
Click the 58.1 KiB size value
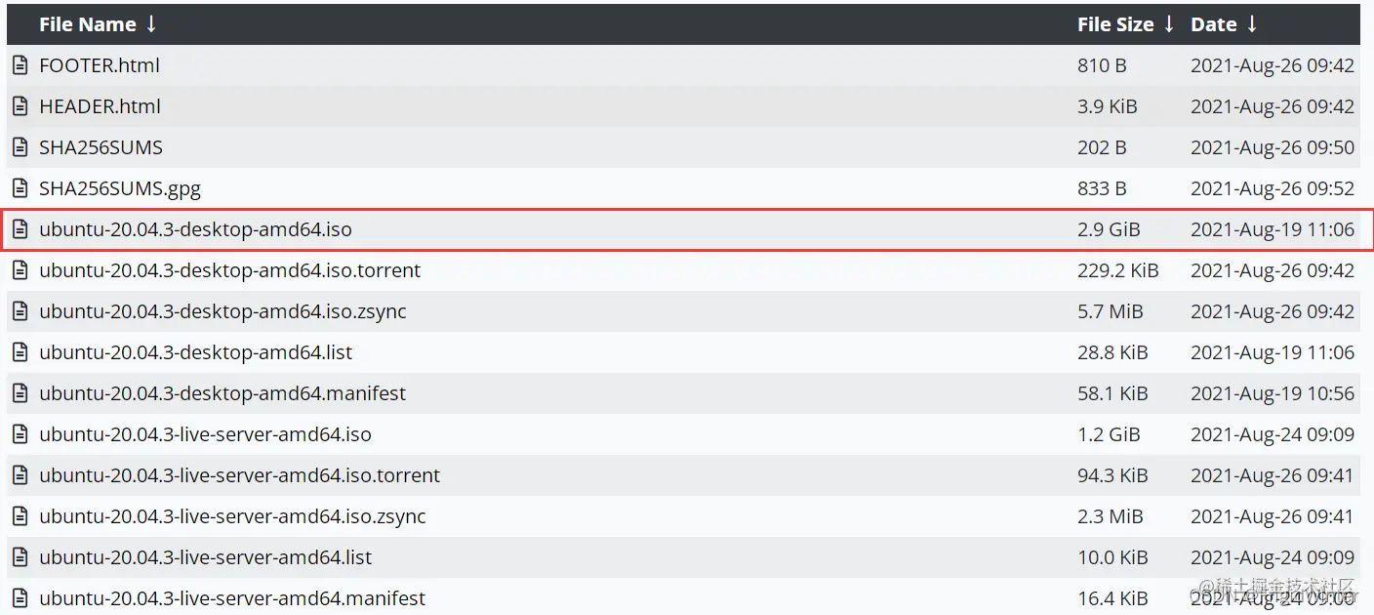click(x=1112, y=393)
